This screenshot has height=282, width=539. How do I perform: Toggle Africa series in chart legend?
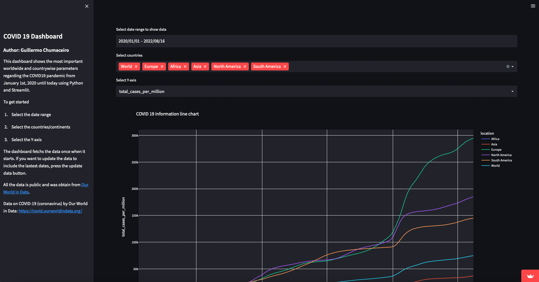(495, 139)
